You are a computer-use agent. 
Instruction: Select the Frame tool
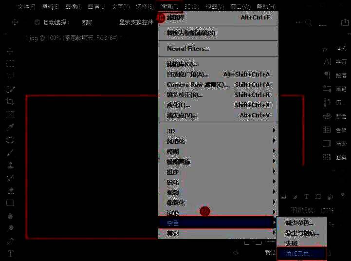tap(10, 114)
